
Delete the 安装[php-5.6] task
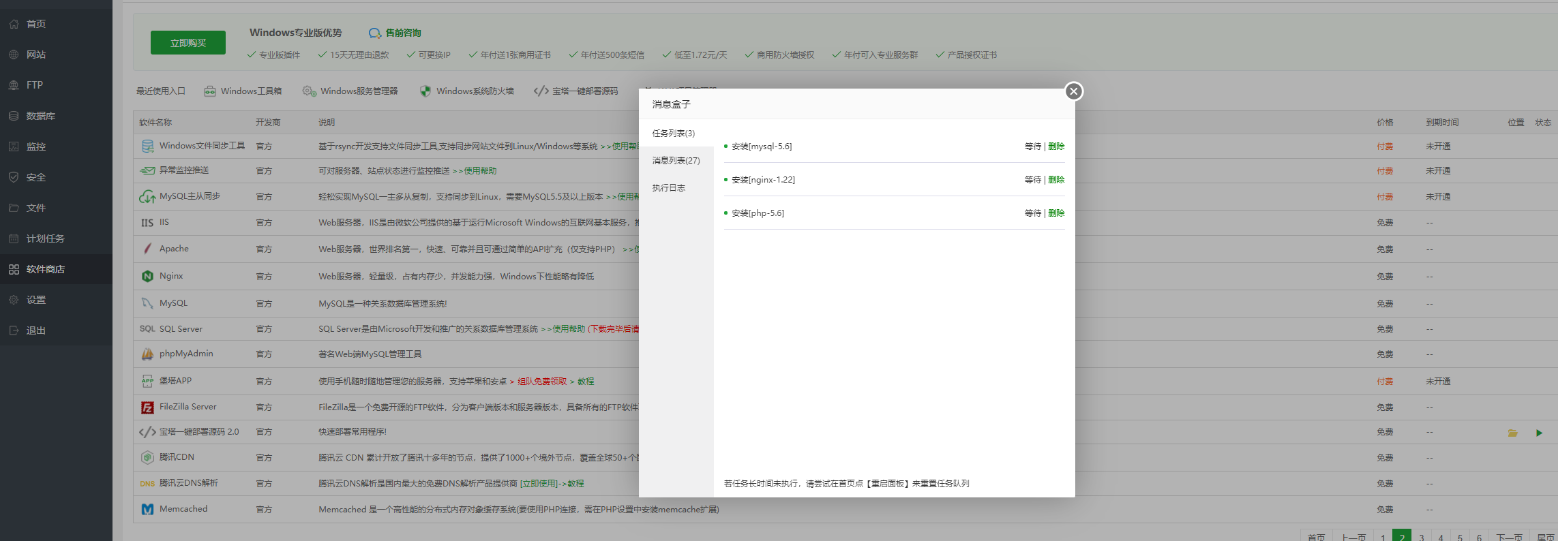tap(1056, 213)
